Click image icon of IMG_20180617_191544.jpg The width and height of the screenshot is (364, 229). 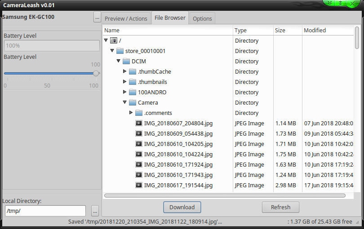[x=139, y=185]
